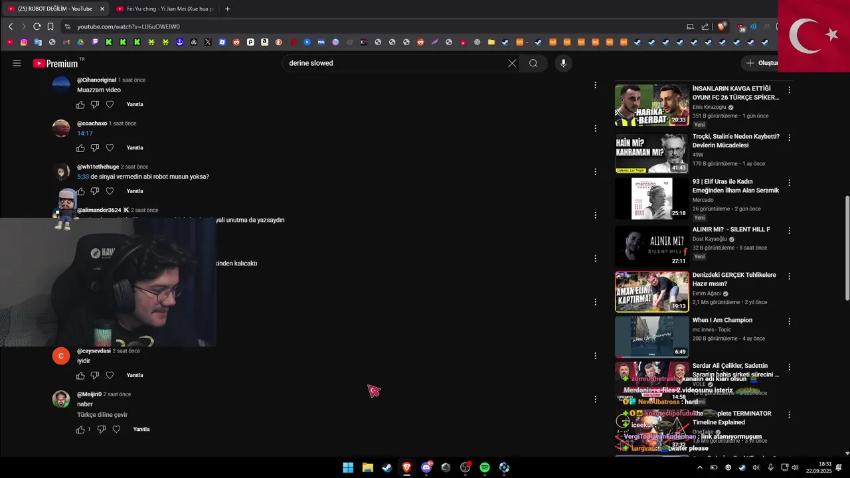Open '93 | Elif Uras ile Kadın' video title
The image size is (850, 478).
[736, 186]
